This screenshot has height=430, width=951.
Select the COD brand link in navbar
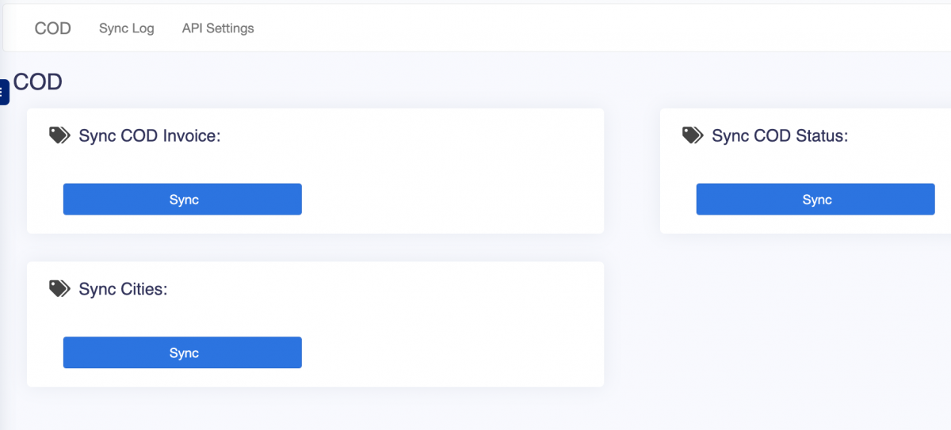pos(53,29)
